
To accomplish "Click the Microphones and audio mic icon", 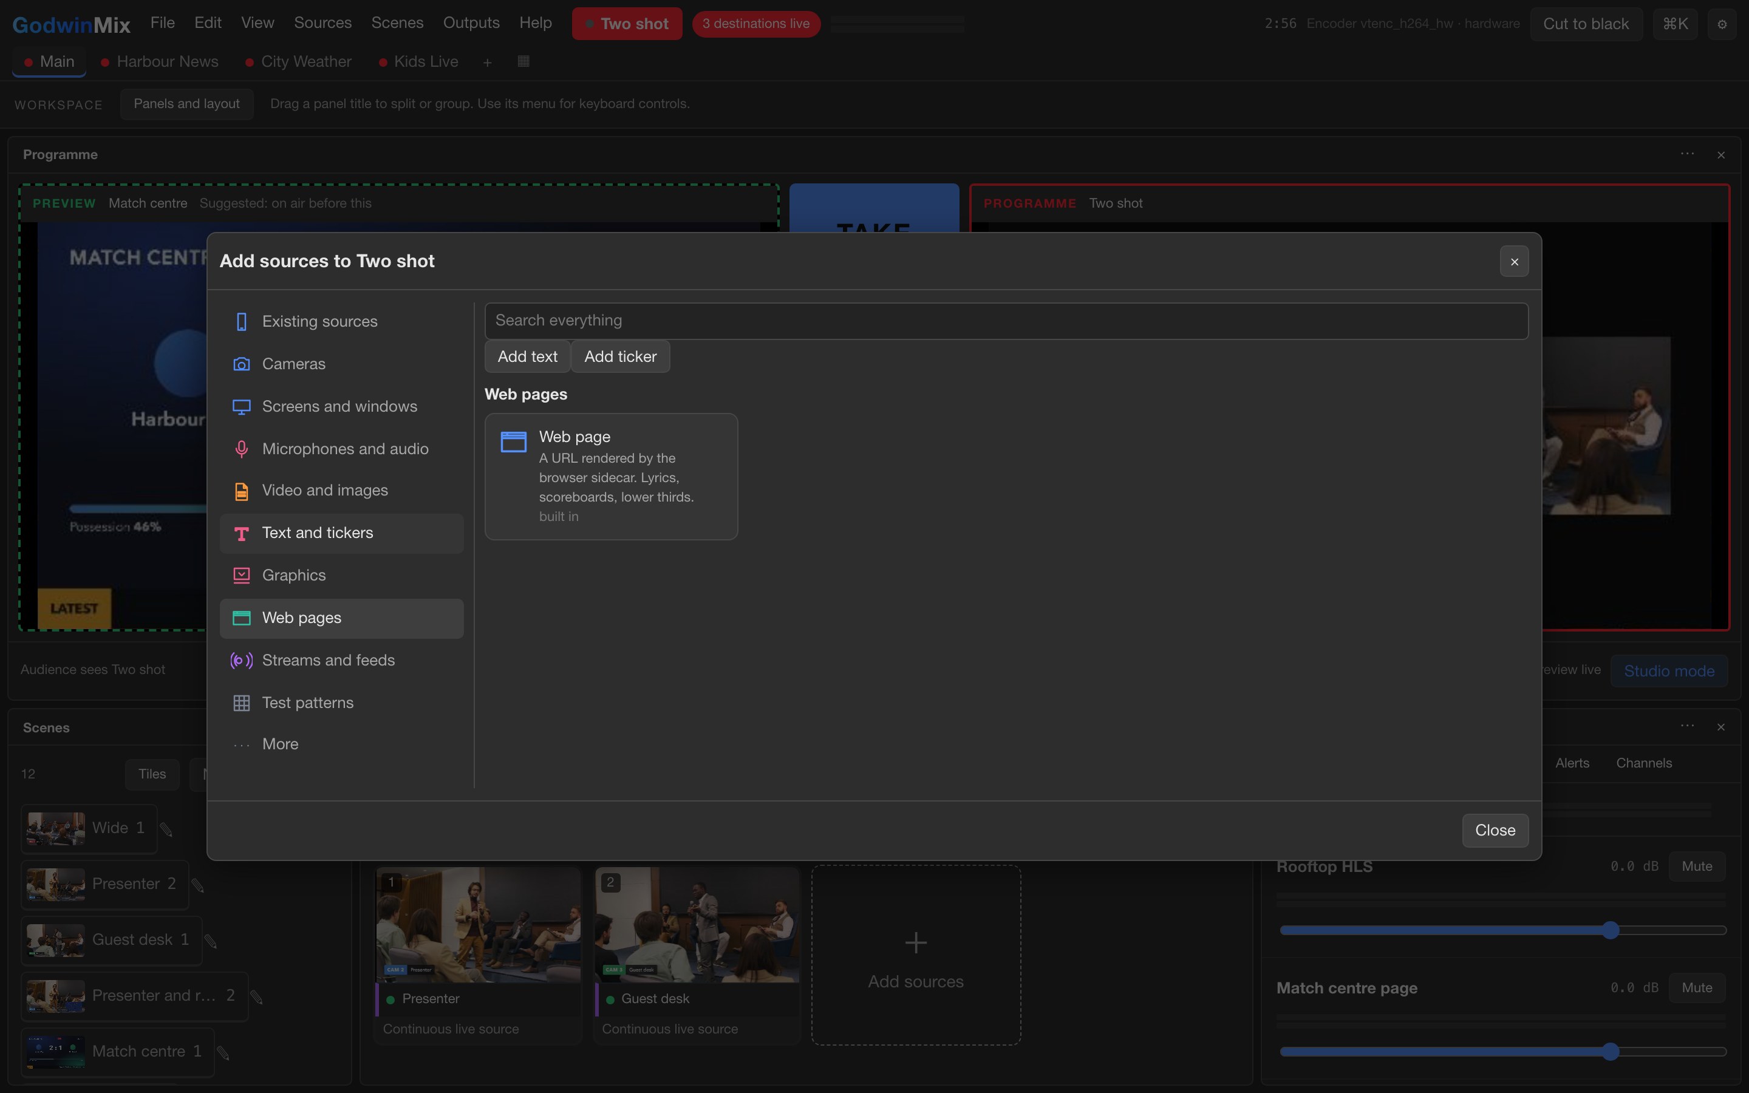I will pos(241,449).
